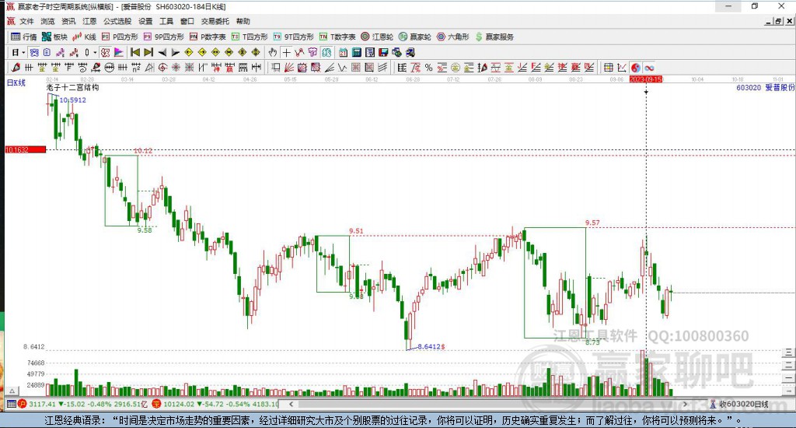Open the calendar icon in toolbar

click(343, 52)
